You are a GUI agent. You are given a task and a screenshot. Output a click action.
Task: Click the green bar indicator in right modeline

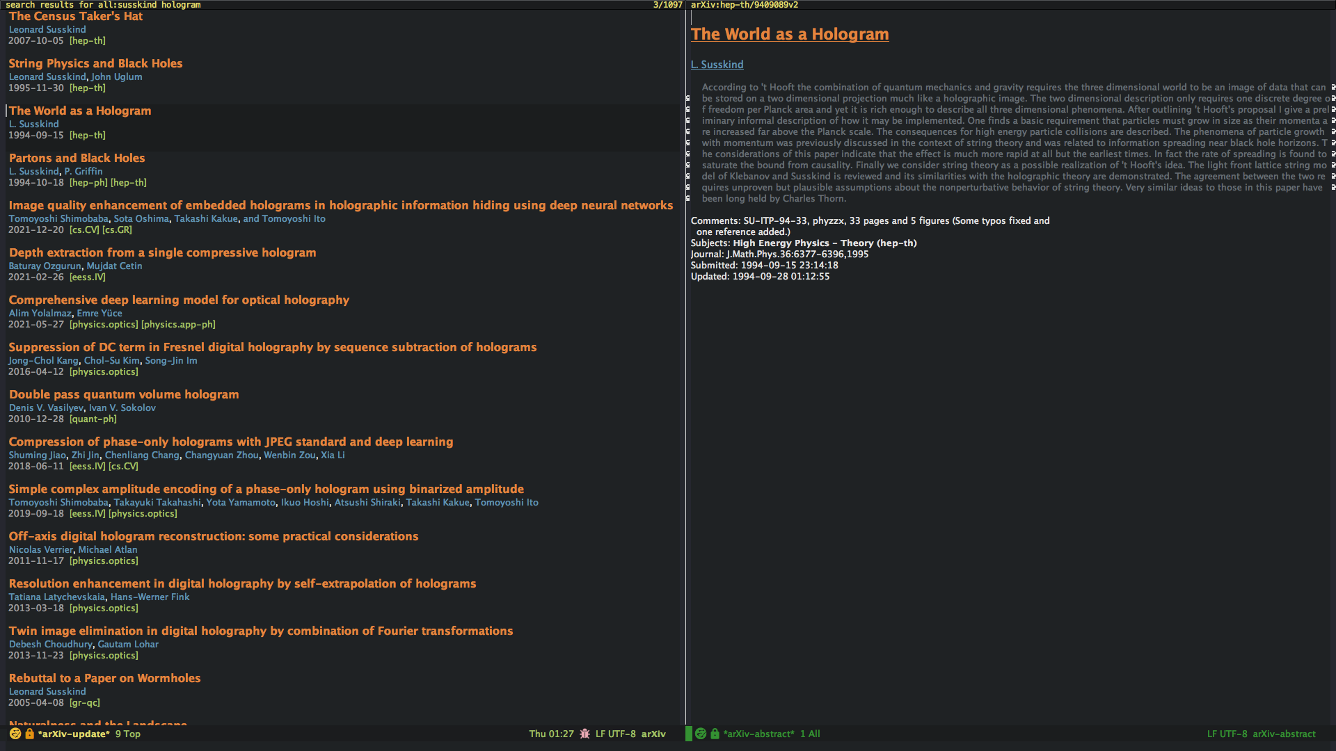coord(689,734)
